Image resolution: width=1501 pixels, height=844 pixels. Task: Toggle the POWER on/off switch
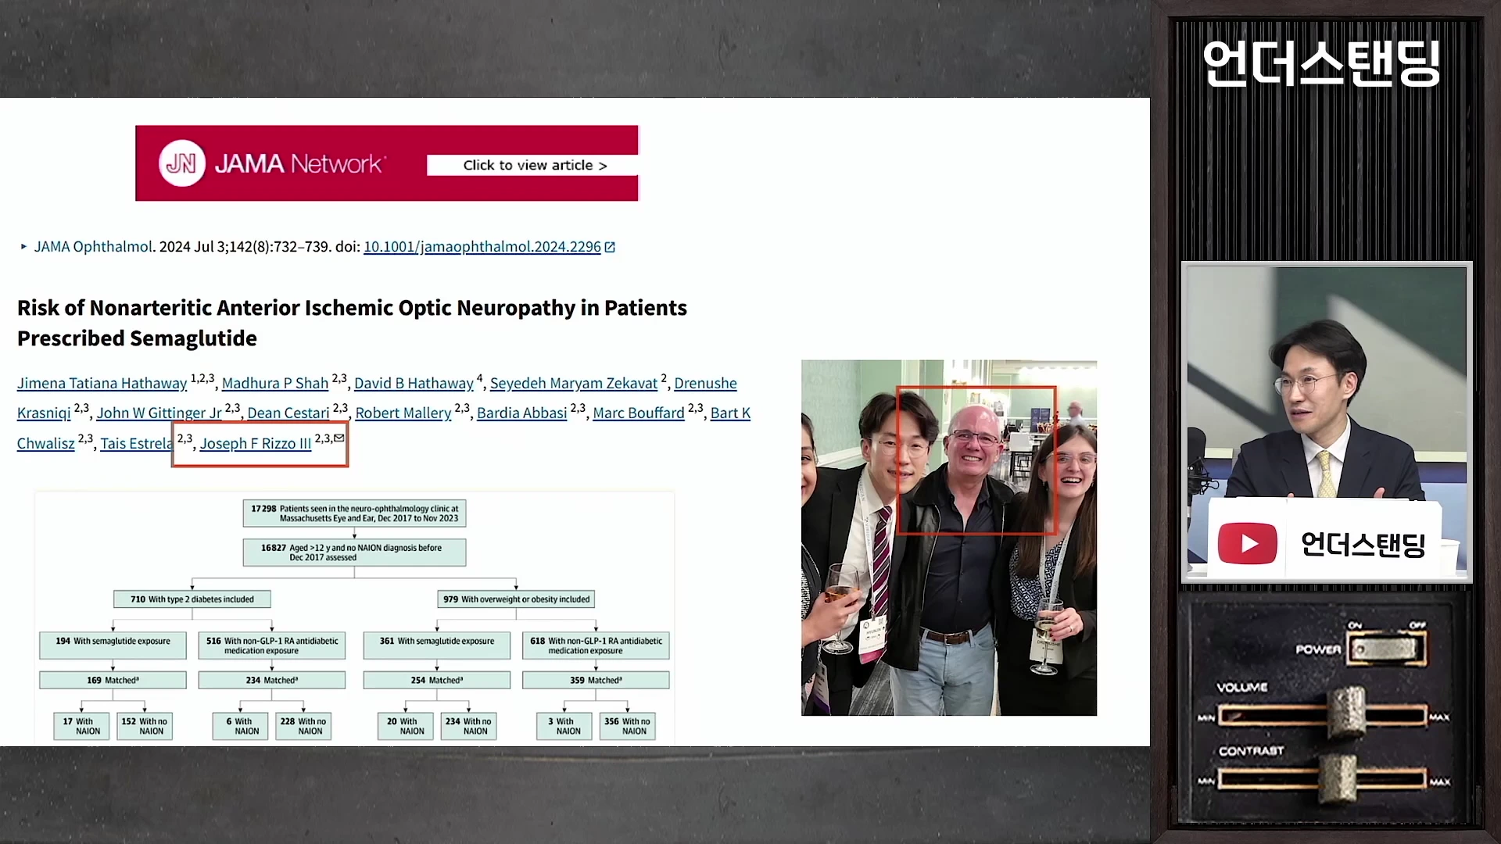point(1385,649)
